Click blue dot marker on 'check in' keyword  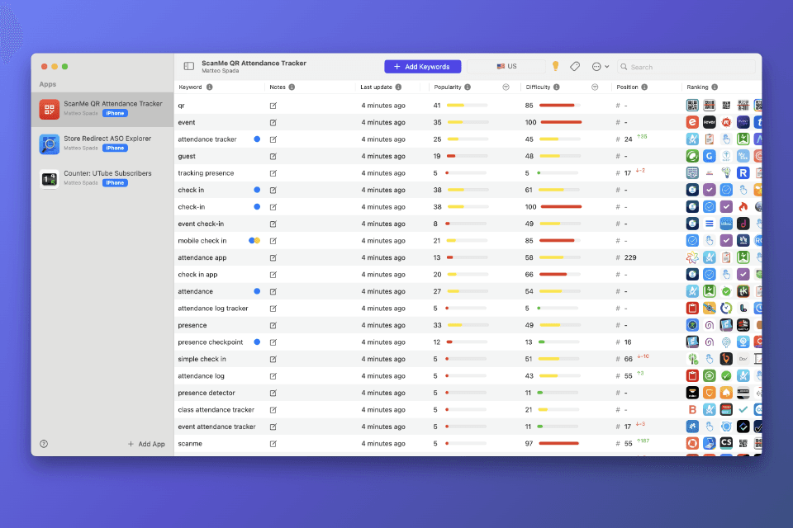(x=257, y=190)
